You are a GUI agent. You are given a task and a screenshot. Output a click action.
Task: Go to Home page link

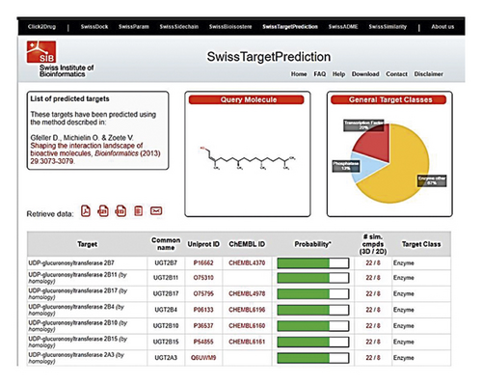click(x=299, y=74)
